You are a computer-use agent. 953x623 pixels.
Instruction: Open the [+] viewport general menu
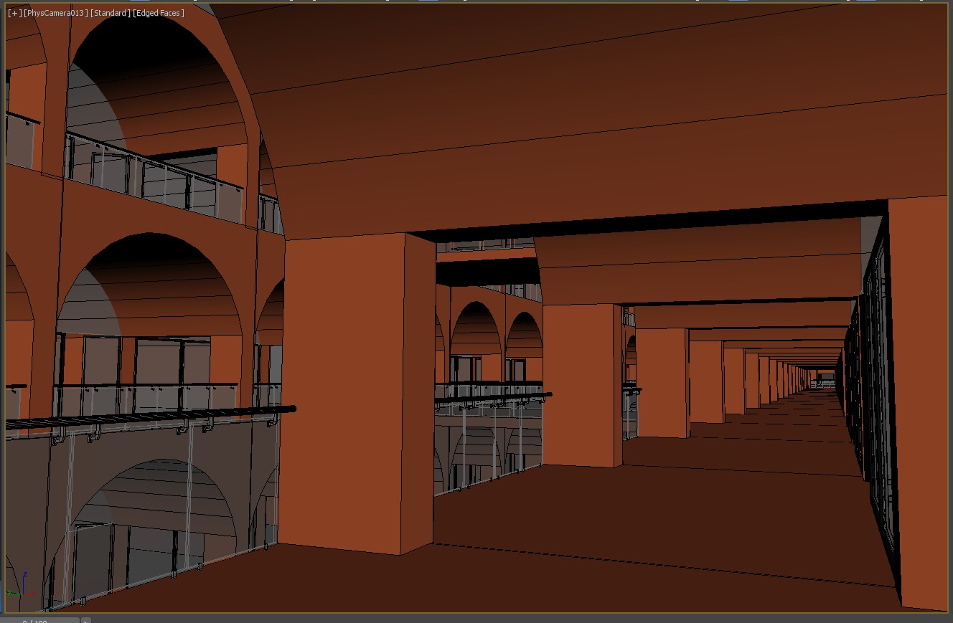(14, 13)
